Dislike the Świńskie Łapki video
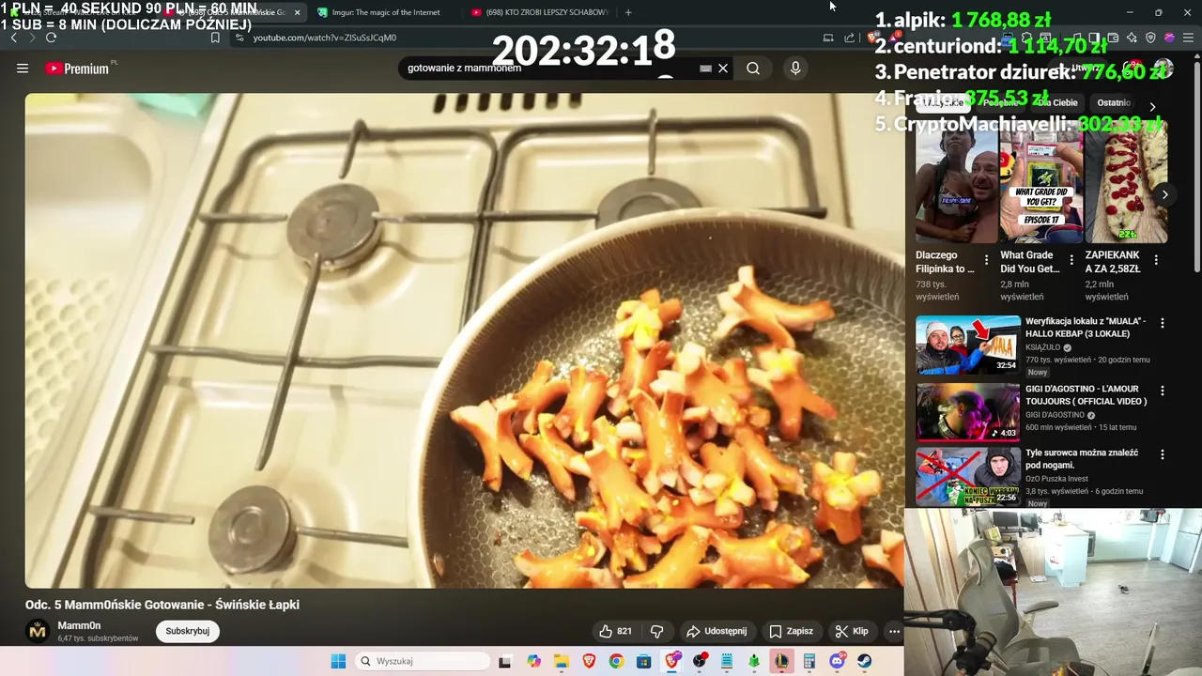Screen dimensions: 1202x676 tap(657, 631)
